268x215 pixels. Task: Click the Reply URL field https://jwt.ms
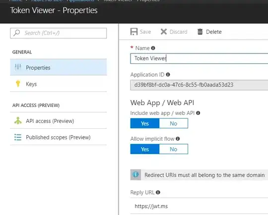tap(199, 206)
